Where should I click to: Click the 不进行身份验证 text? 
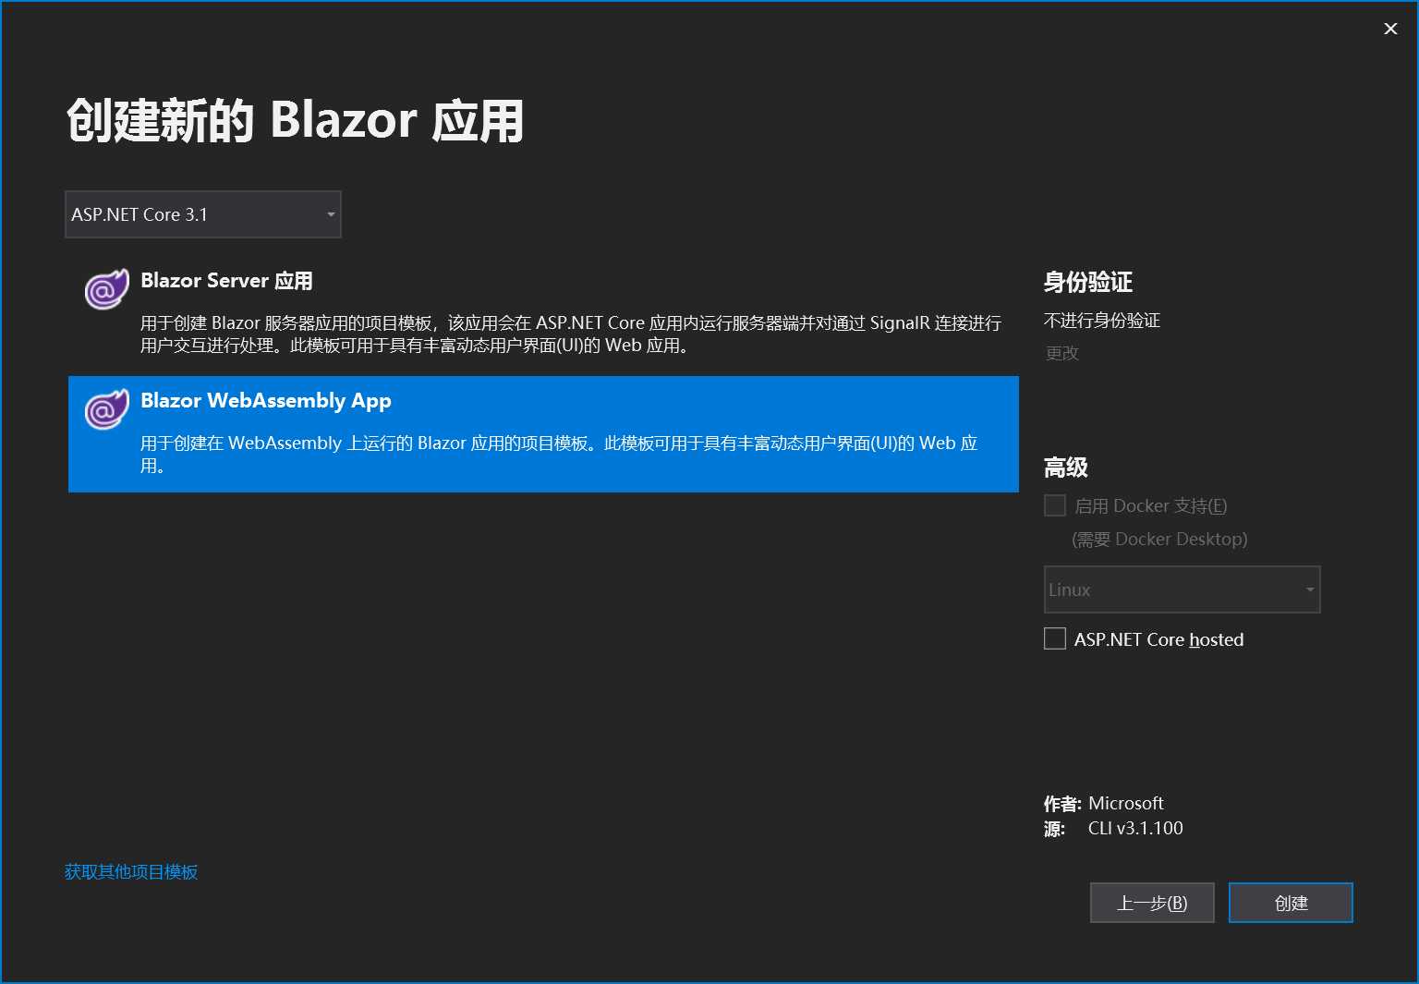click(1102, 321)
